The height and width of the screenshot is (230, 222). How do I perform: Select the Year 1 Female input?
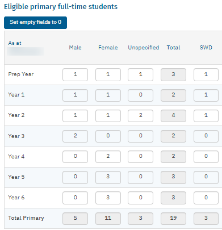[x=108, y=95]
